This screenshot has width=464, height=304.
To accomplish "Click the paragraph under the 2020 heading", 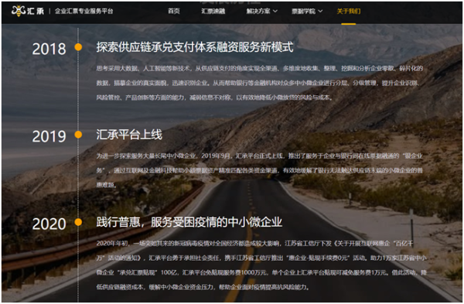I will coord(261,265).
